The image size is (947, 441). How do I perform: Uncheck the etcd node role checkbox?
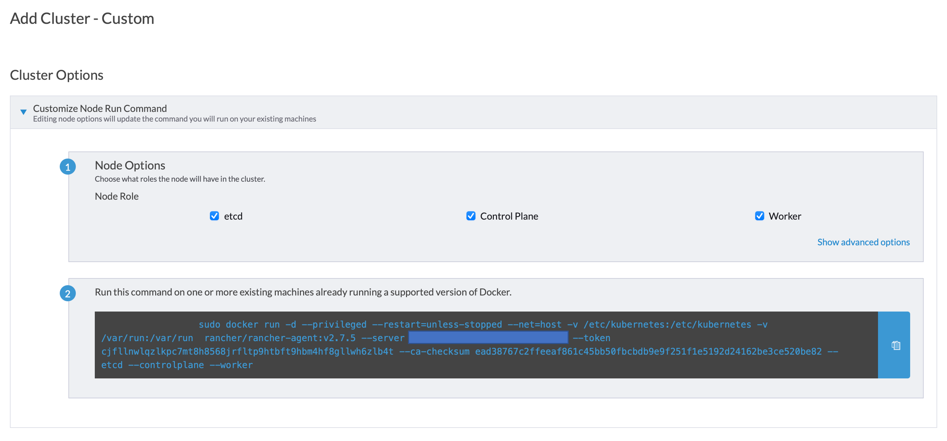pos(214,216)
